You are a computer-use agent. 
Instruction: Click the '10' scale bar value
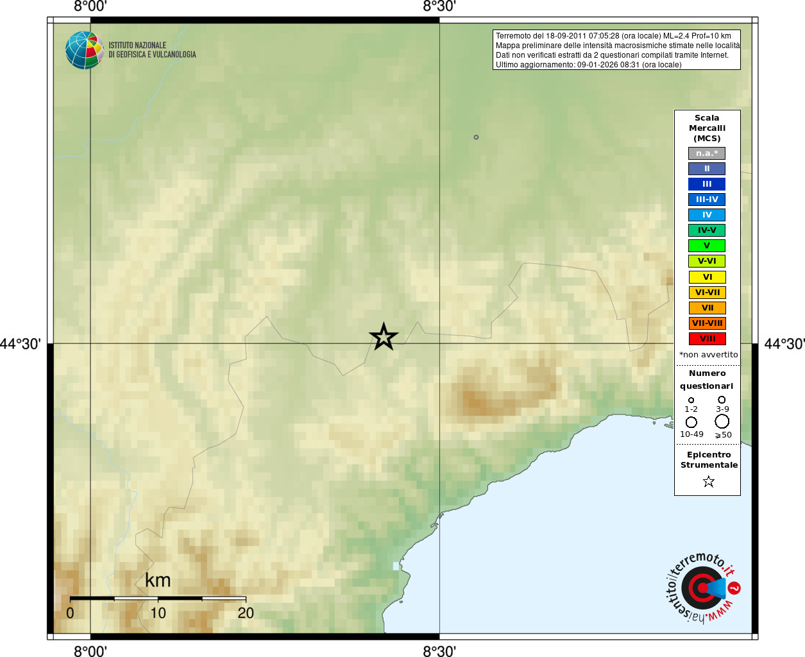pos(158,613)
